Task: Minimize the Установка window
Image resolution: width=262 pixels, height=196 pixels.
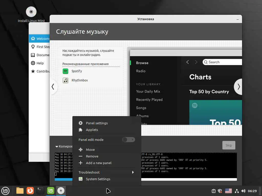Action: 238,19
